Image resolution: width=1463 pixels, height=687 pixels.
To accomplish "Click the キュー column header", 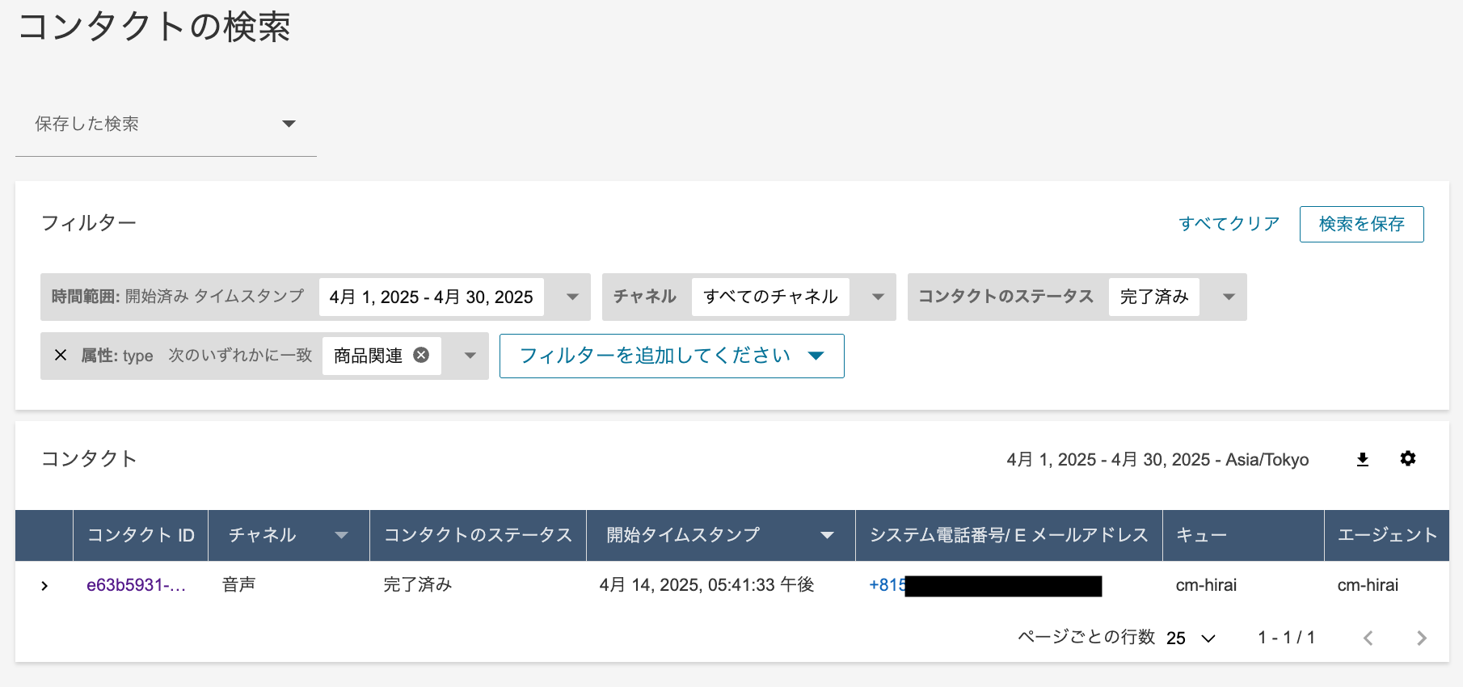I will [1243, 535].
